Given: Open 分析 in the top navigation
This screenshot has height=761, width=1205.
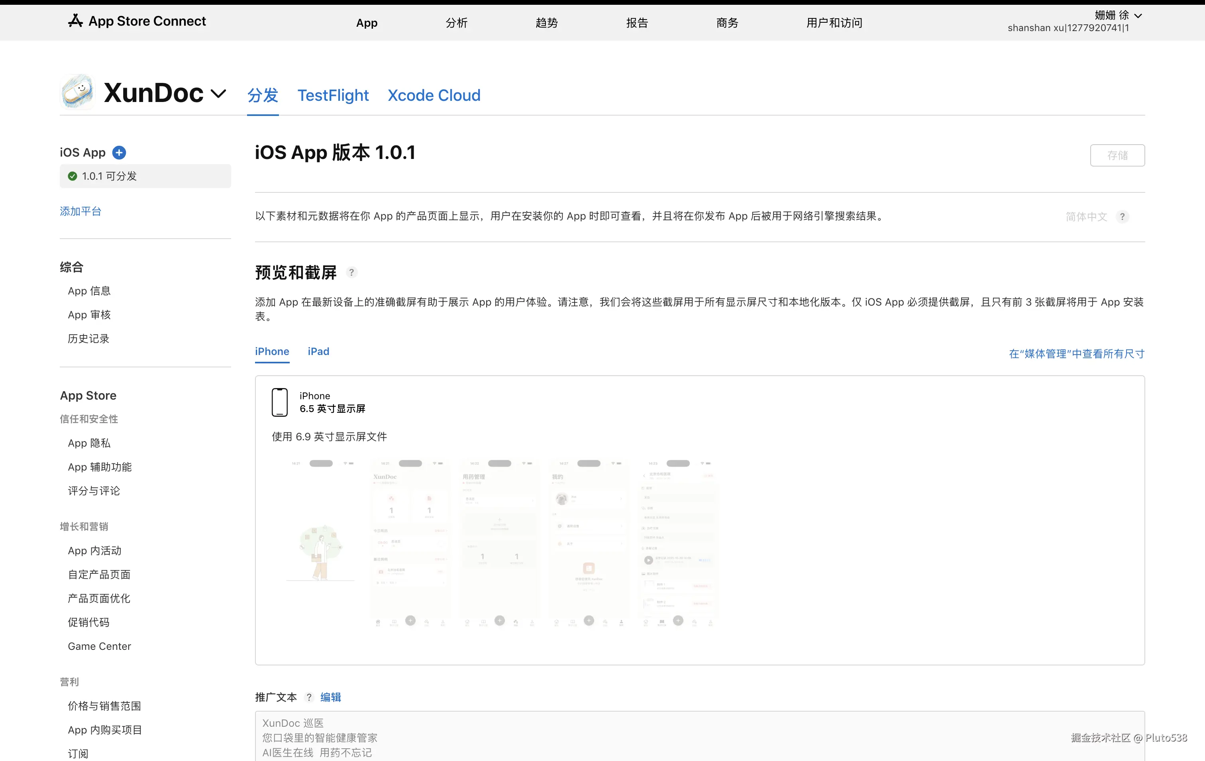Looking at the screenshot, I should [456, 23].
